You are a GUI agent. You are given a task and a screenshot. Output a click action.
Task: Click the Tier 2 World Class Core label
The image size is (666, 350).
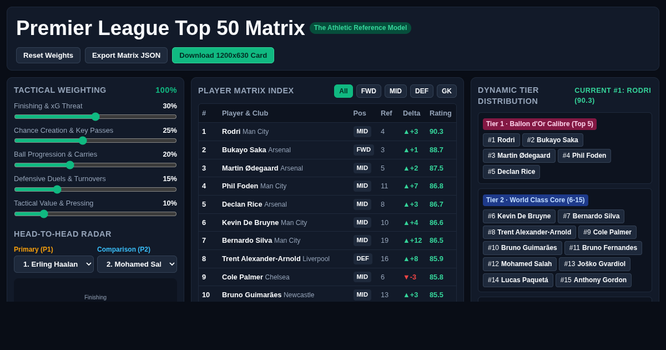coord(536,200)
